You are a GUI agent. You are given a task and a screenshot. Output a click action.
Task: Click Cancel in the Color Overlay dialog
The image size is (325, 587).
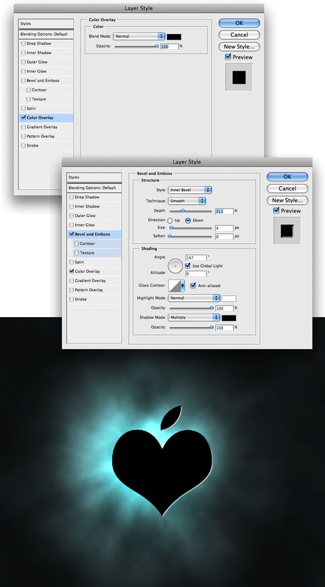[x=239, y=35]
